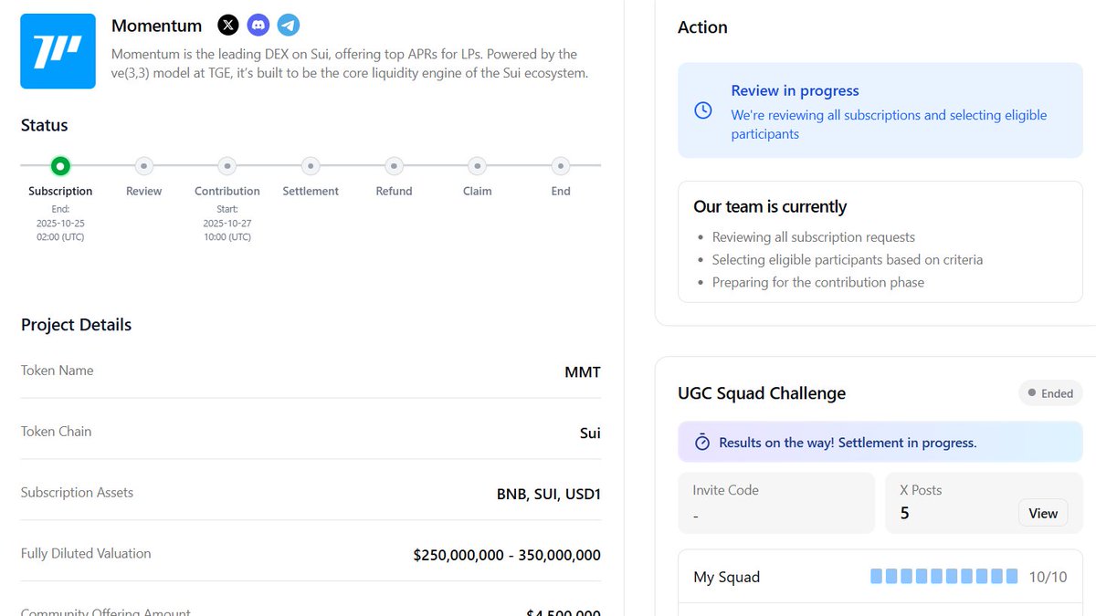1096x616 pixels.
Task: Select the Refund status step marker
Action: (394, 166)
